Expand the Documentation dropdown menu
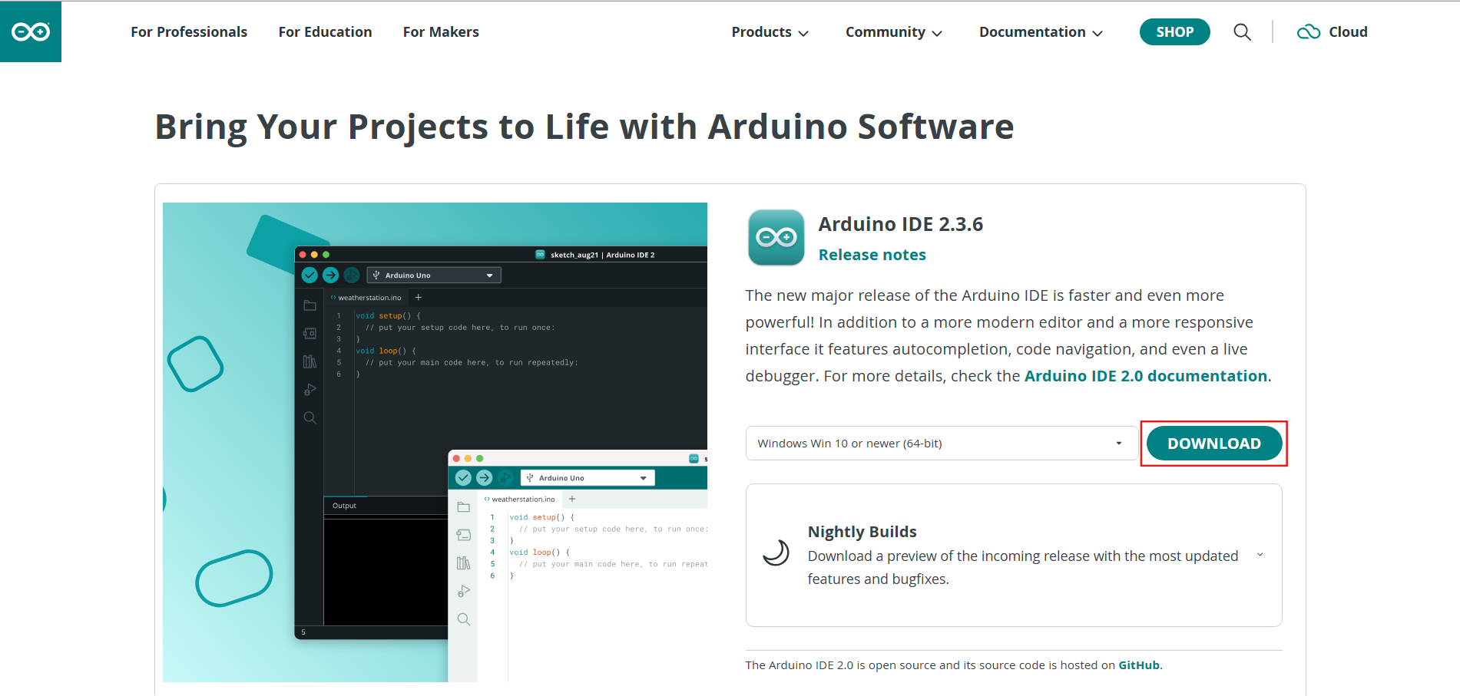Image resolution: width=1460 pixels, height=696 pixels. tap(1041, 31)
